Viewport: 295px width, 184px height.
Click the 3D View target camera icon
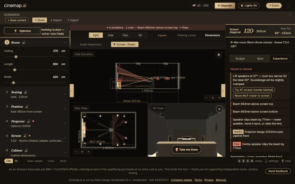[x=219, y=109]
